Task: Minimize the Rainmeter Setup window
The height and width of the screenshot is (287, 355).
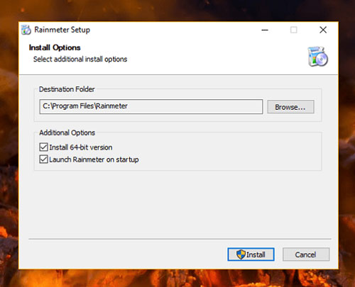Action: tap(265, 30)
